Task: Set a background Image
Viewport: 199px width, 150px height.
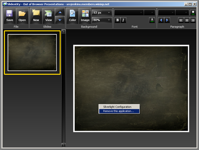Action: (x=85, y=16)
